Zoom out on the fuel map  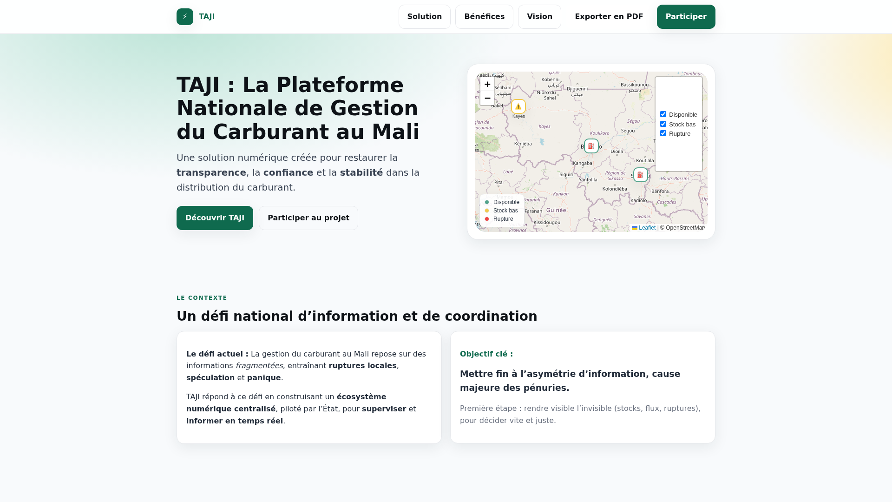(x=487, y=98)
